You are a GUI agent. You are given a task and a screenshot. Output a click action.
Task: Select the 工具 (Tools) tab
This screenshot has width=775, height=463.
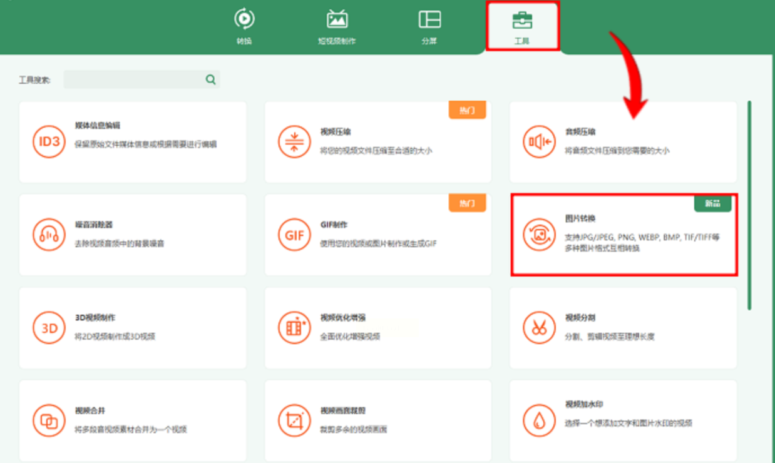coord(522,26)
